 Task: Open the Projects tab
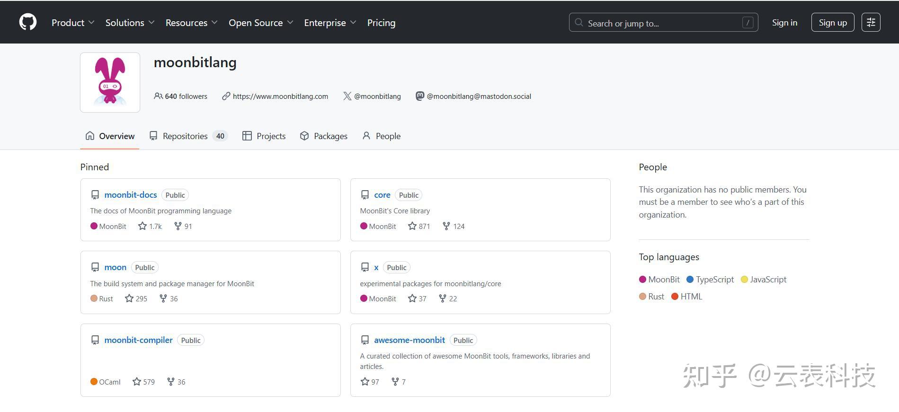tap(264, 136)
